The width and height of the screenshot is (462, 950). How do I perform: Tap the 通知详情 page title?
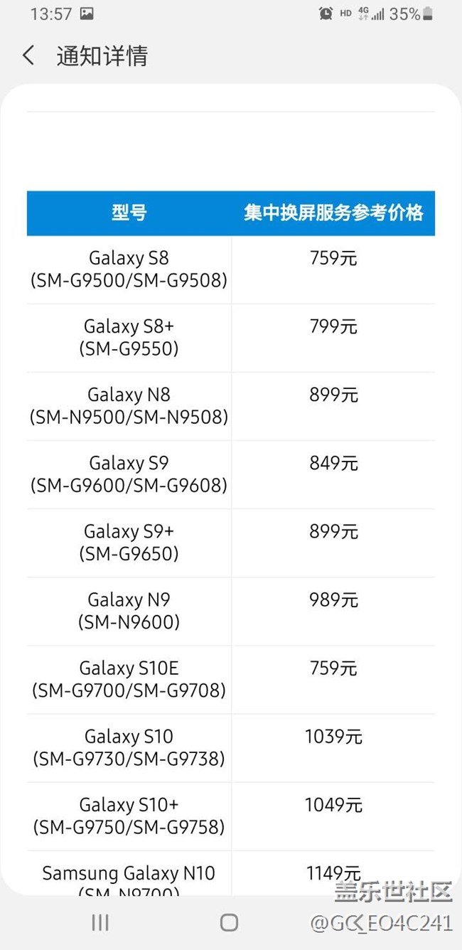102,55
